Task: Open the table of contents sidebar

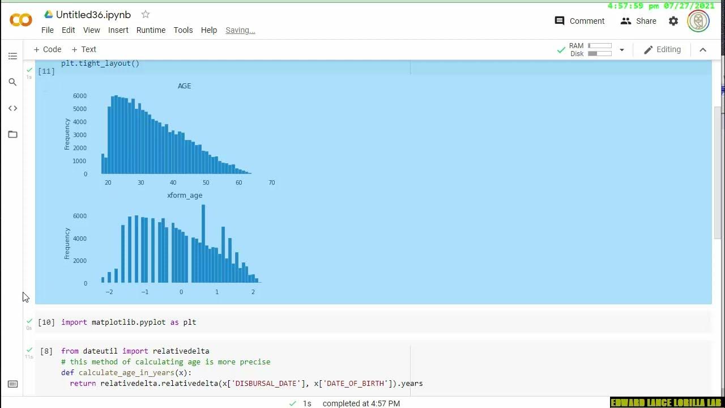Action: click(12, 56)
